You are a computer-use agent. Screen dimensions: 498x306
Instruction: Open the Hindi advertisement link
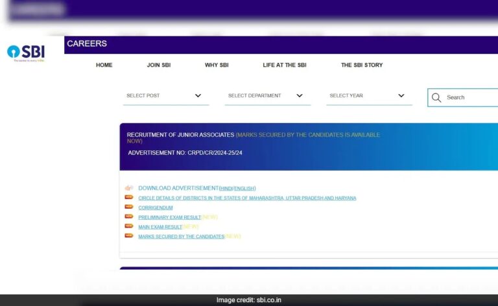pos(226,189)
